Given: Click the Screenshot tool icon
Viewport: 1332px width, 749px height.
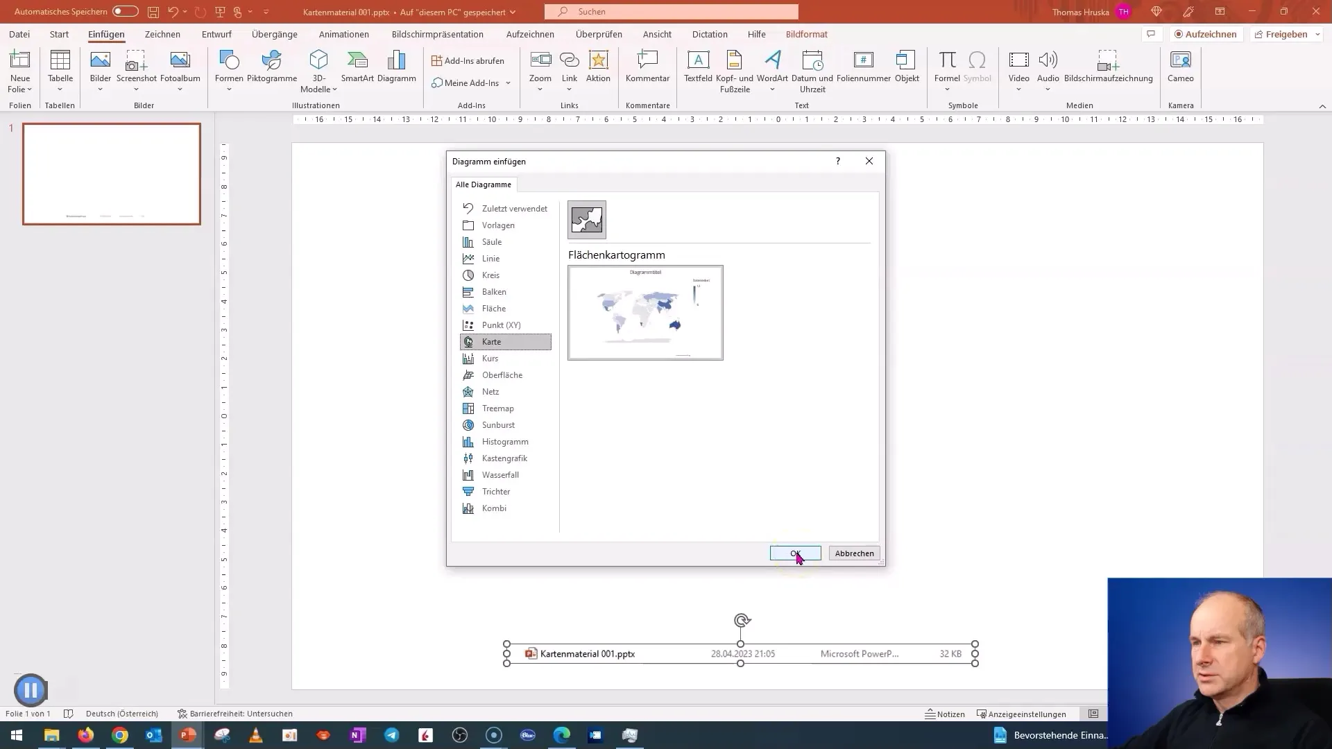Looking at the screenshot, I should (136, 61).
